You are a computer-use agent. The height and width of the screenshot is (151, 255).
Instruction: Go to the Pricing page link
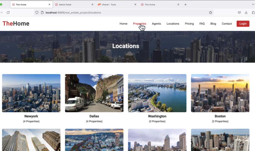pyautogui.click(x=189, y=24)
